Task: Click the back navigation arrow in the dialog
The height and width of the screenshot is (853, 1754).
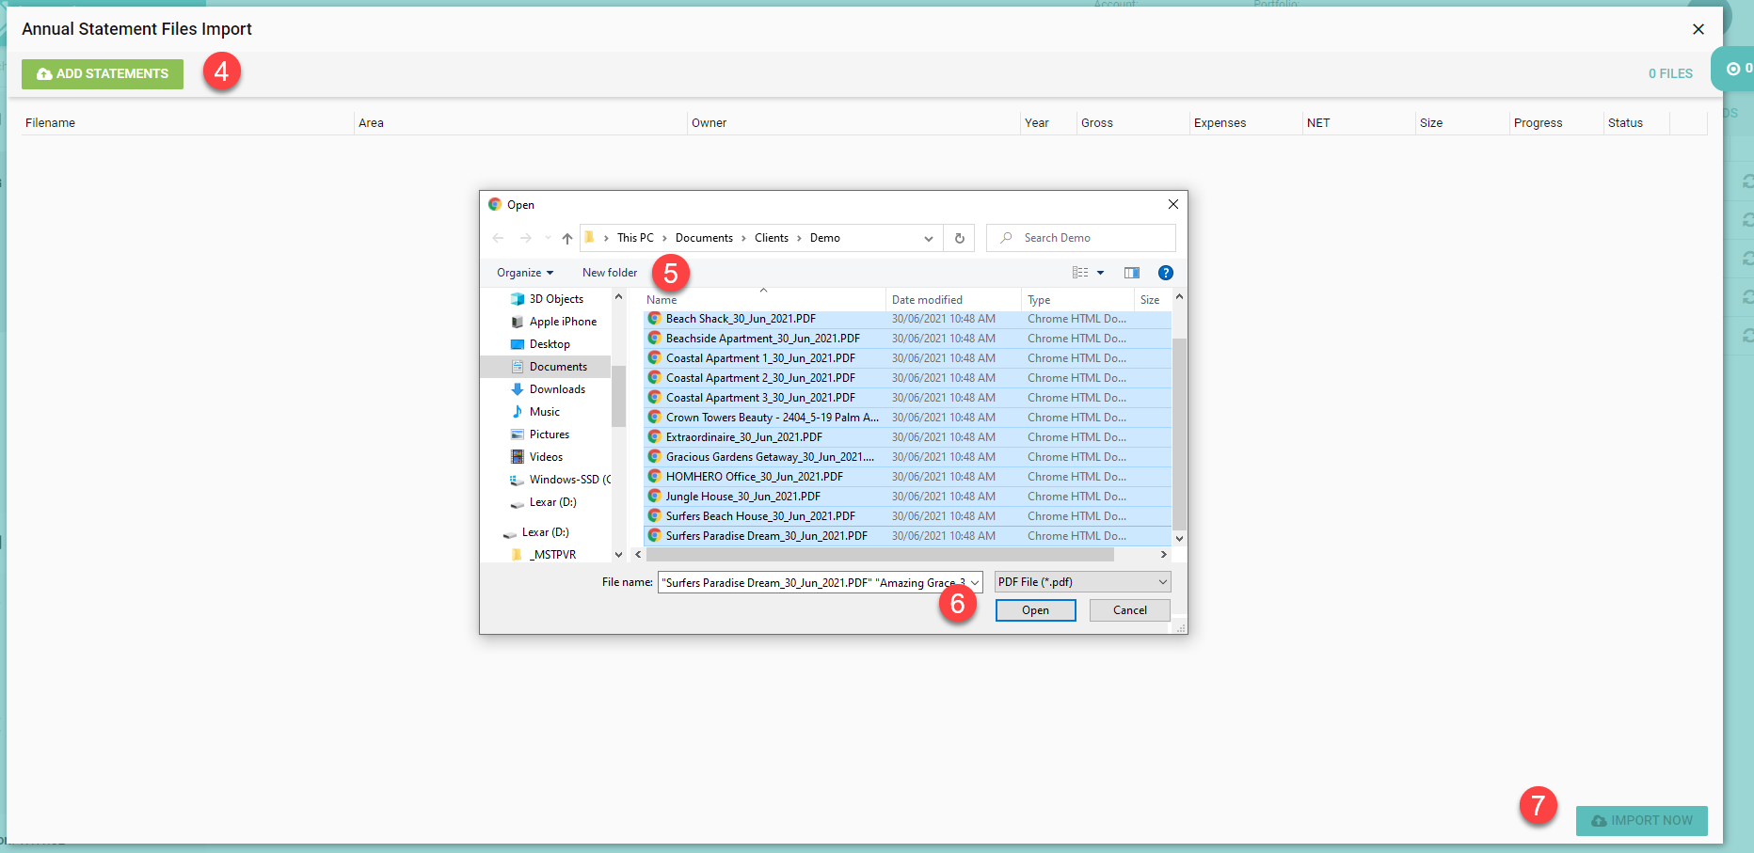Action: pos(498,238)
